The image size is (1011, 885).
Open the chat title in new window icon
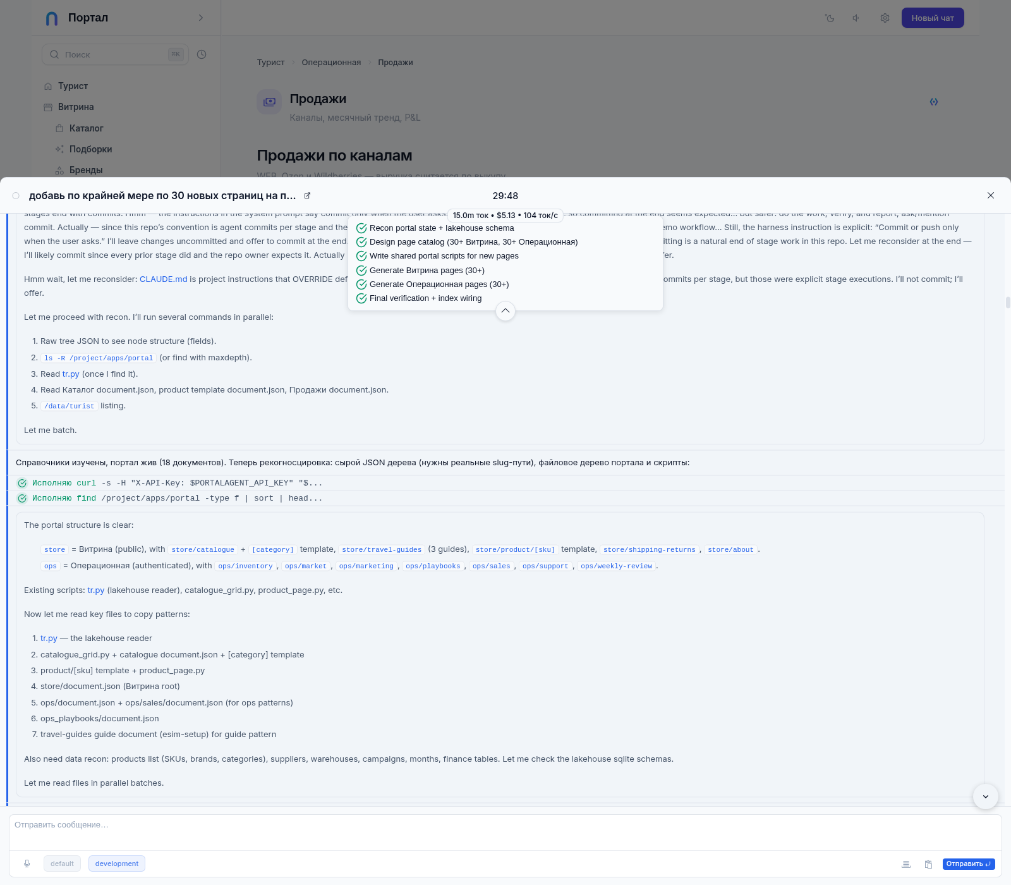pyautogui.click(x=307, y=196)
